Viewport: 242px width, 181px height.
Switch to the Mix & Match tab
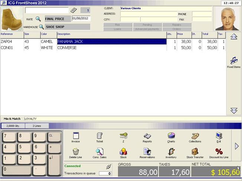click(x=12, y=119)
